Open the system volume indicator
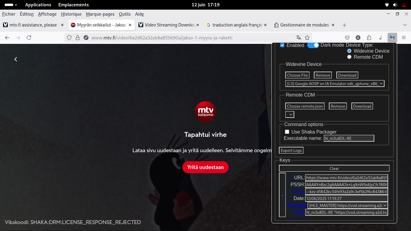411x231 pixels. [x=395, y=5]
